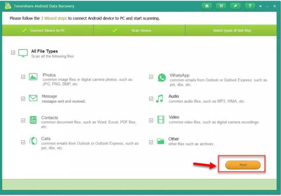Click the WhatsApp logo icon
The image size is (281, 196).
tap(162, 78)
